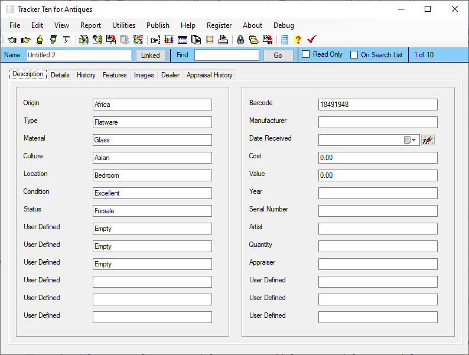Click the Linked button
Image resolution: width=469 pixels, height=355 pixels.
tap(151, 55)
